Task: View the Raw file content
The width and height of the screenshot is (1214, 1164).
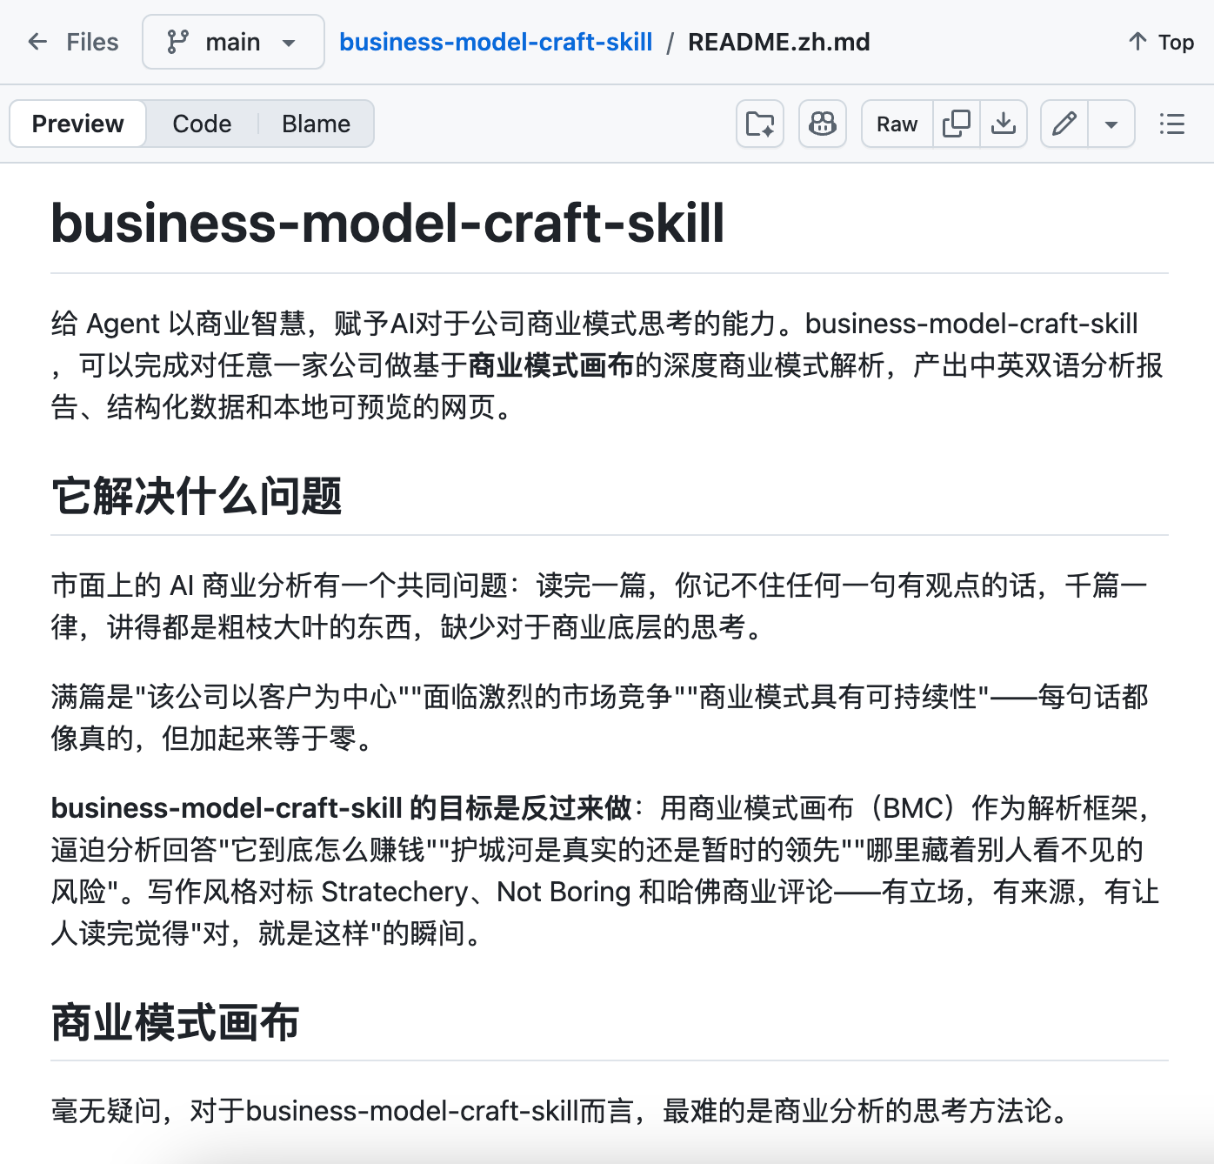Action: click(x=897, y=124)
